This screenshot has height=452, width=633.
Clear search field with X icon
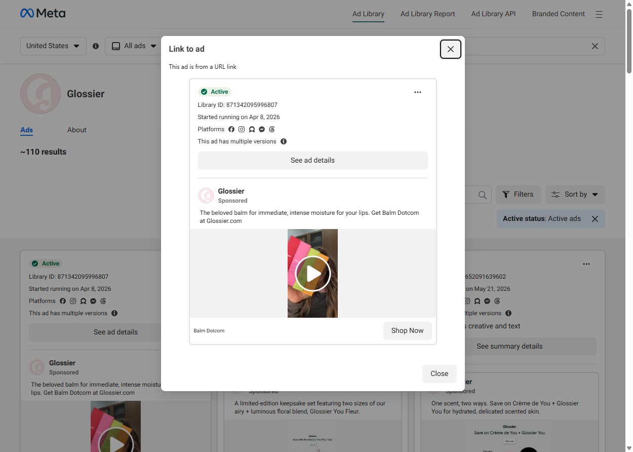tap(595, 46)
